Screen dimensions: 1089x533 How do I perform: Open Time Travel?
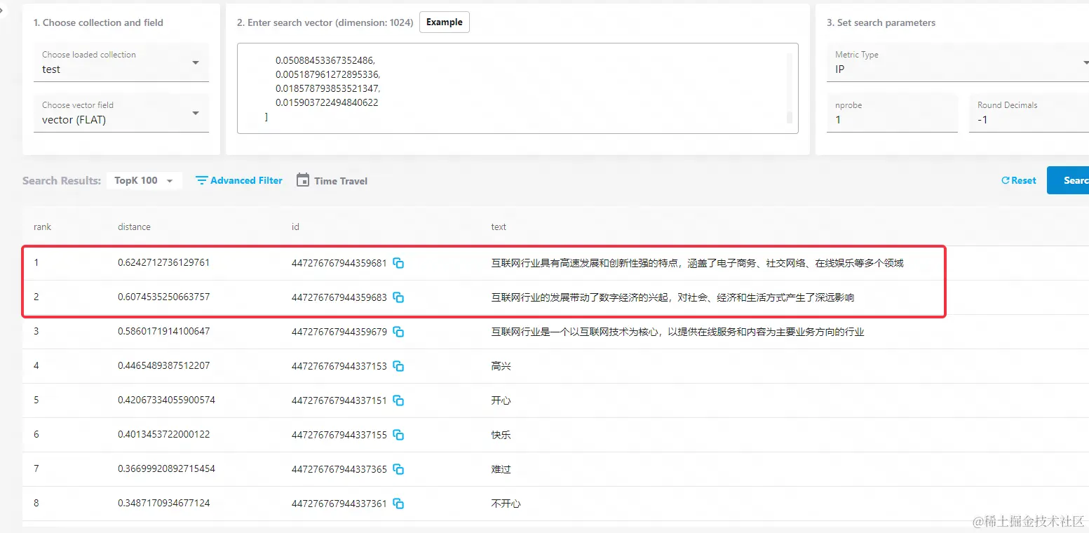click(x=332, y=180)
